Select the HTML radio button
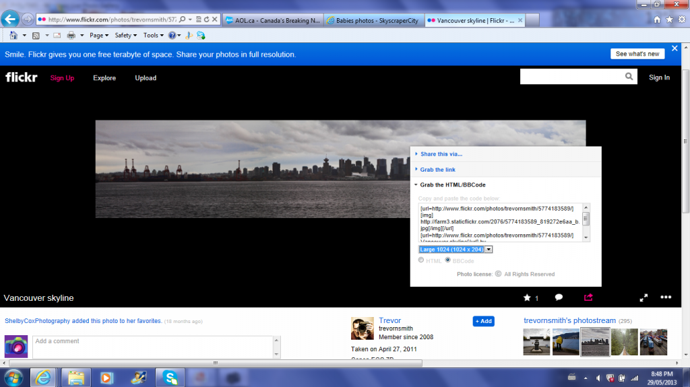The width and height of the screenshot is (690, 387). coord(422,260)
